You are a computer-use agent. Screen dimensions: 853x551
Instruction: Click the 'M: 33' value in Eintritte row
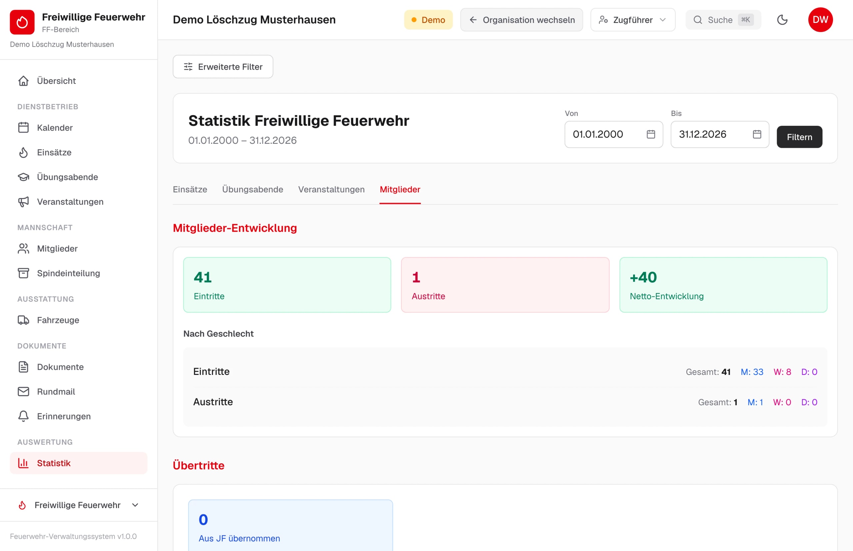(752, 372)
